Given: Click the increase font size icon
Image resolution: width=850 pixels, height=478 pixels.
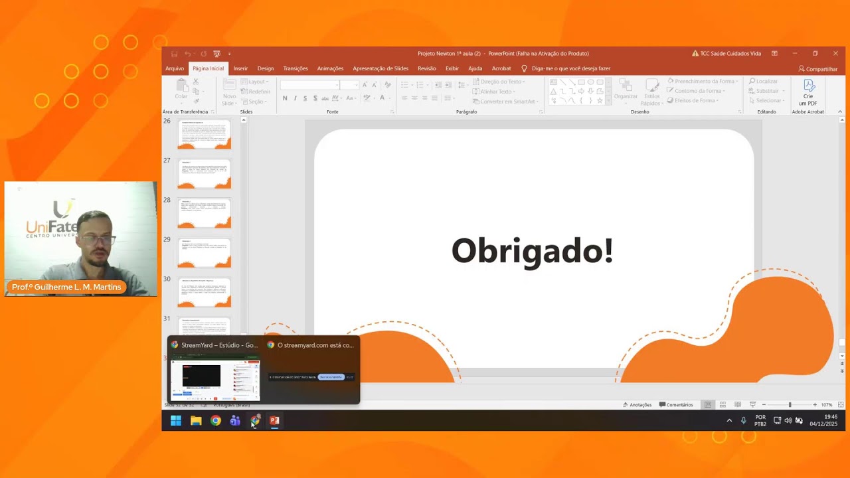Looking at the screenshot, I should coord(365,85).
